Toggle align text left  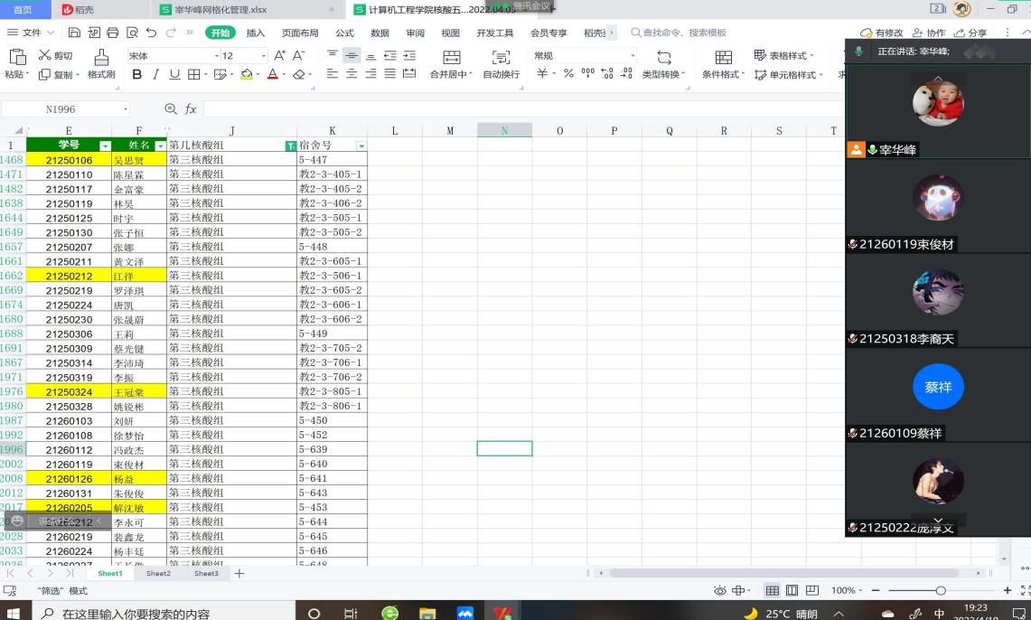332,73
